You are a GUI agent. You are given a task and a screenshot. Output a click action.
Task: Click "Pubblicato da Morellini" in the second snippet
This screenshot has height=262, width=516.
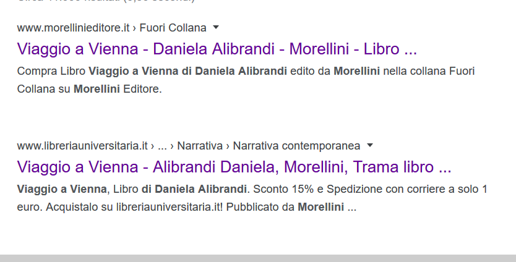pos(286,207)
